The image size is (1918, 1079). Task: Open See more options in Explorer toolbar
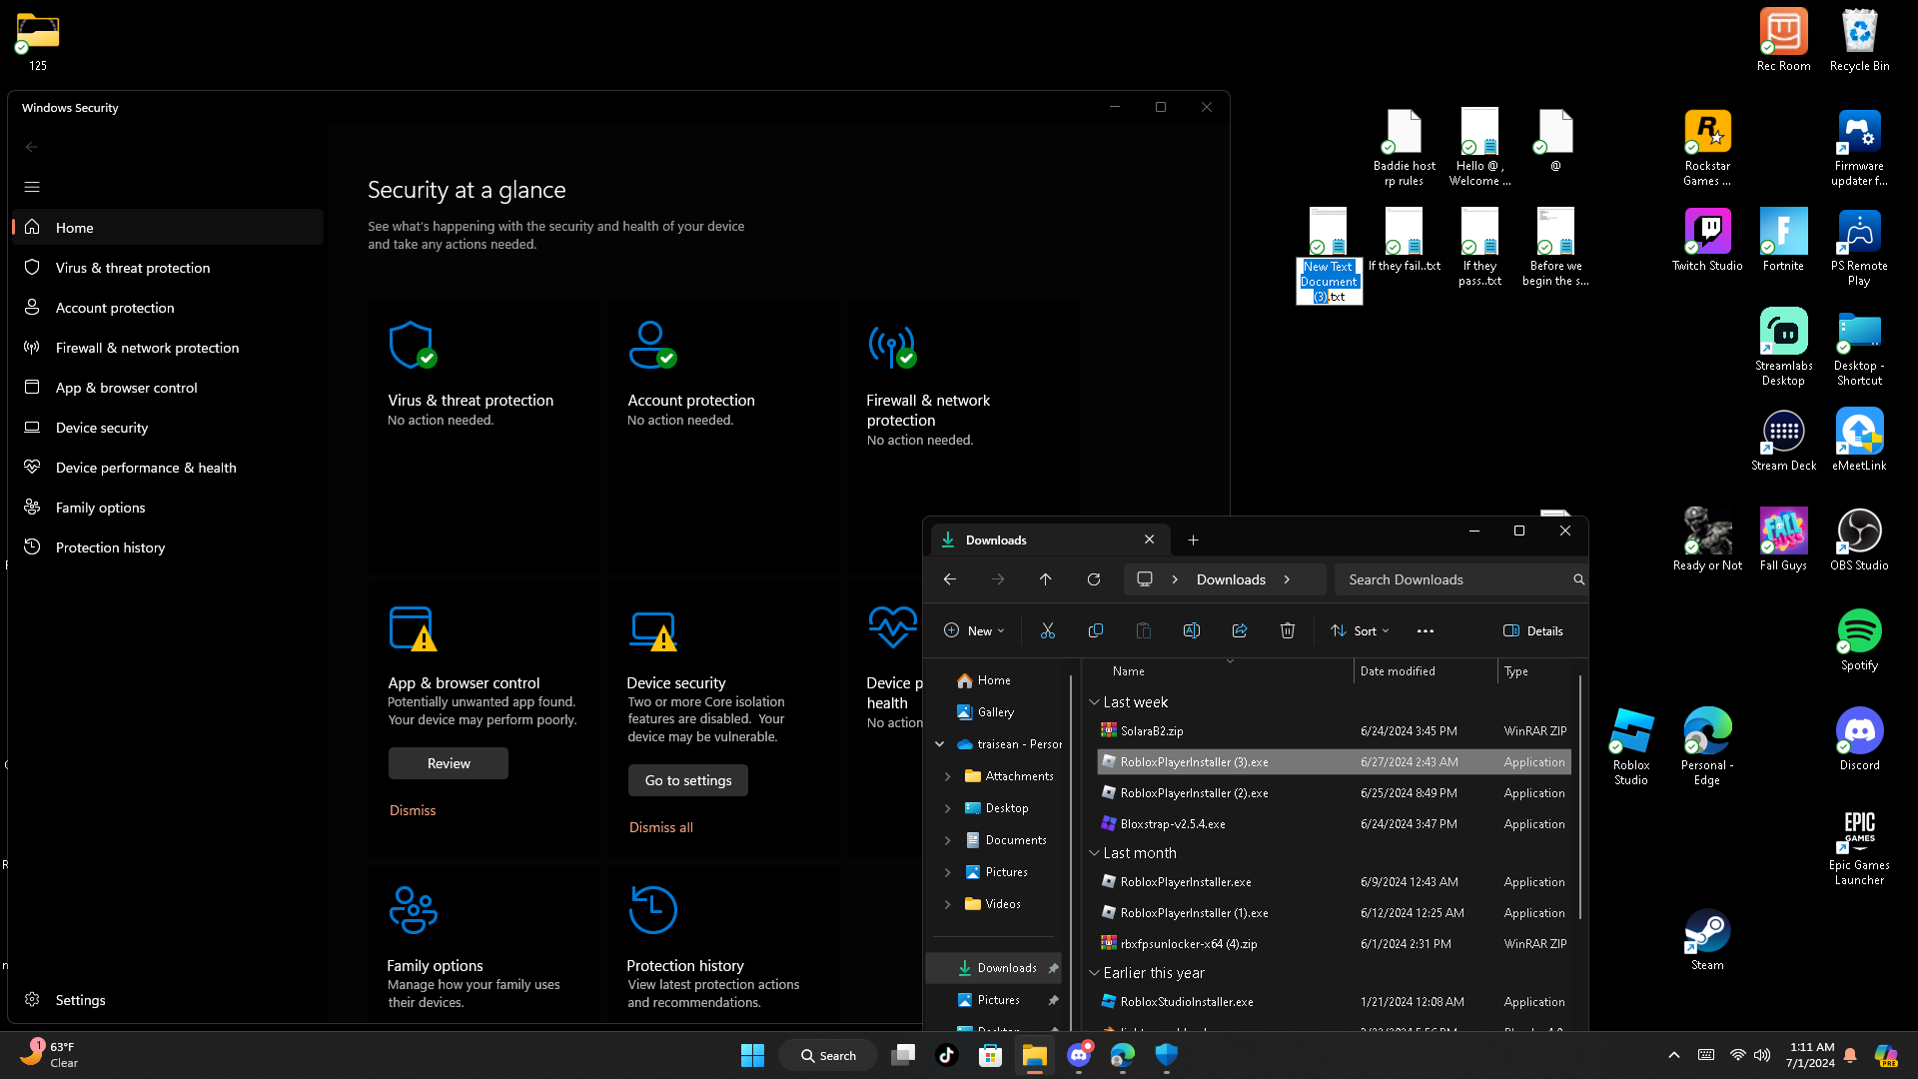coord(1426,630)
